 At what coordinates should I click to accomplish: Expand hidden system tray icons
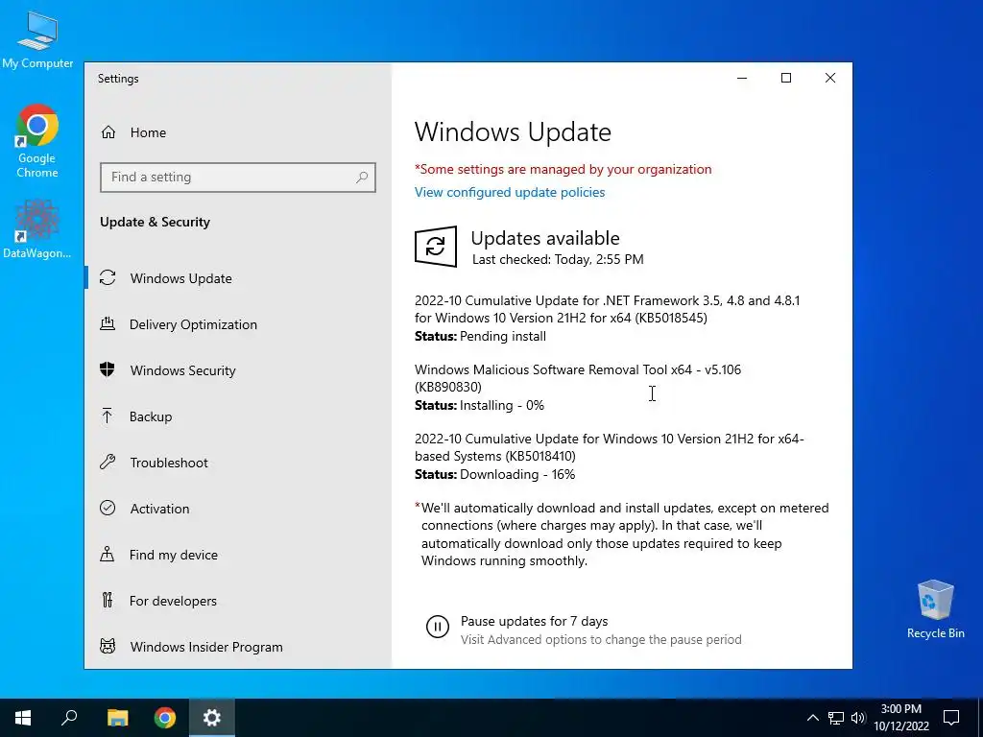click(x=812, y=718)
